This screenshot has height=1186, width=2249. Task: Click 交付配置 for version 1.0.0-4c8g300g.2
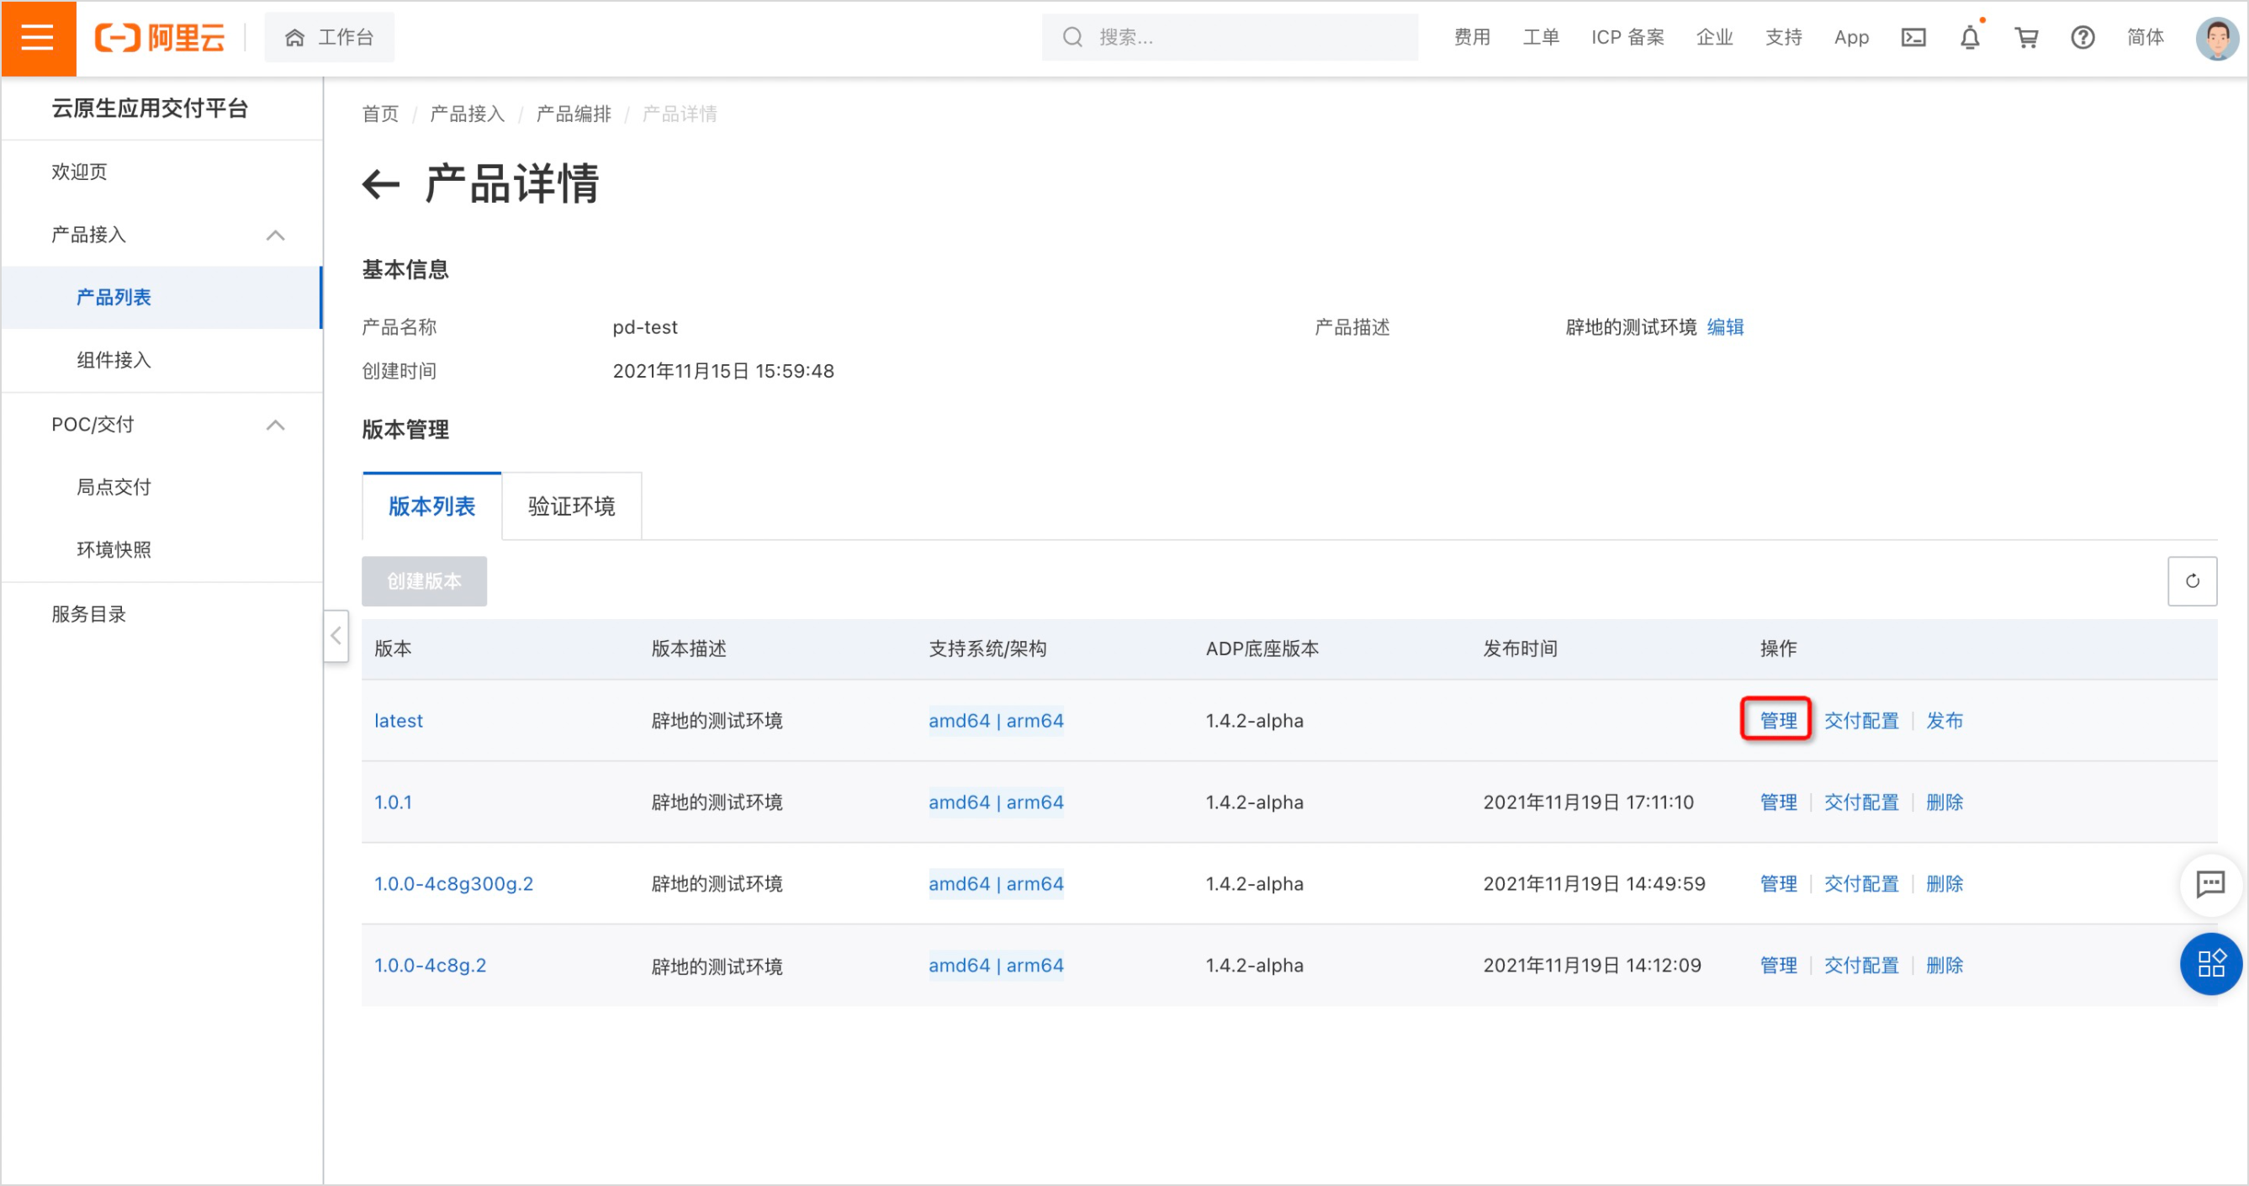[1860, 884]
